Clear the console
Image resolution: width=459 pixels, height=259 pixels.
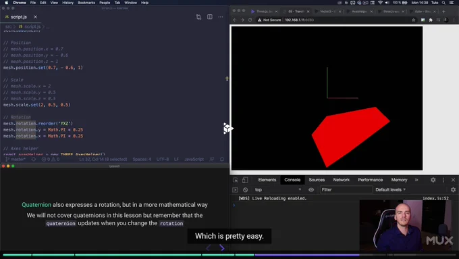point(245,190)
